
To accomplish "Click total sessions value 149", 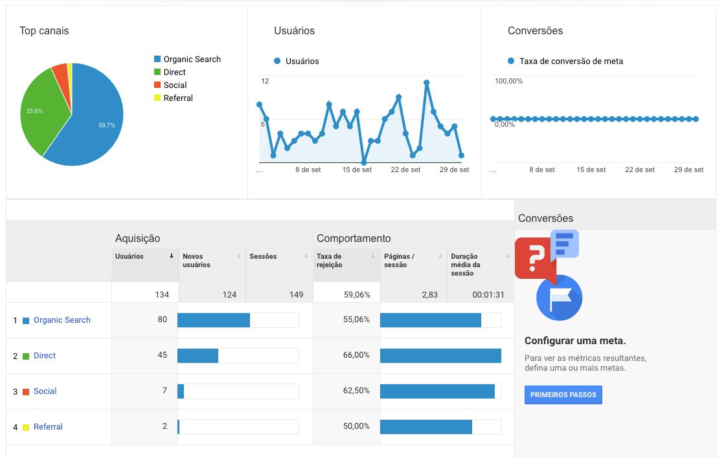I will [x=297, y=295].
